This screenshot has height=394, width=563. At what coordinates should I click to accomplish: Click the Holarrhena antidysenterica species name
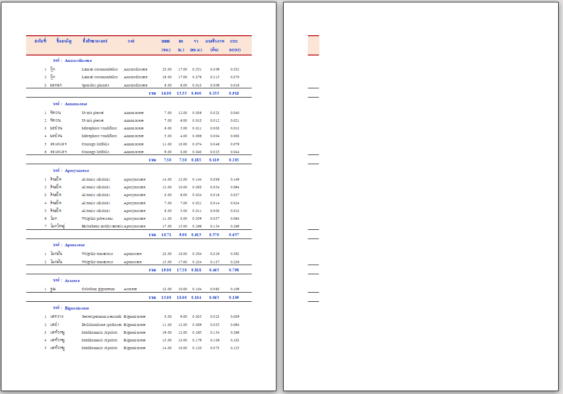[102, 226]
